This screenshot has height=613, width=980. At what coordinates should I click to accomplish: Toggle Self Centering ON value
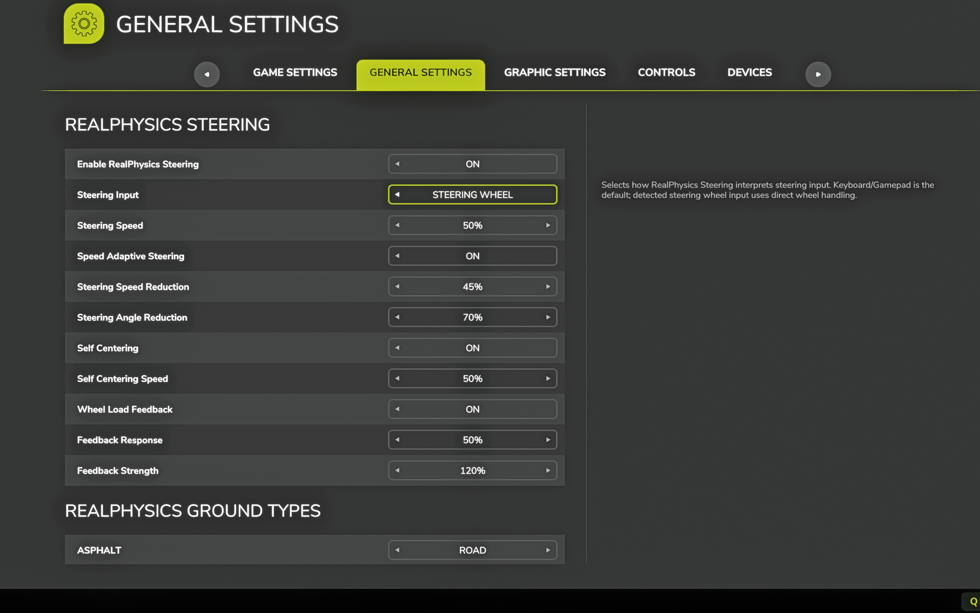pyautogui.click(x=473, y=348)
